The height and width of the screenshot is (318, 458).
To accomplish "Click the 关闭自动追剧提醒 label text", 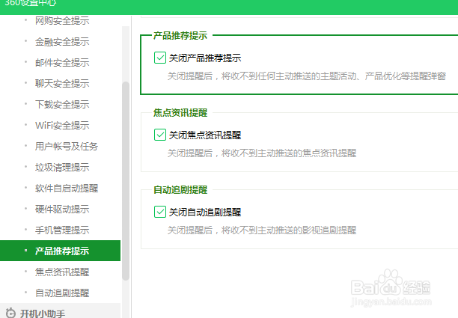I will (x=205, y=212).
